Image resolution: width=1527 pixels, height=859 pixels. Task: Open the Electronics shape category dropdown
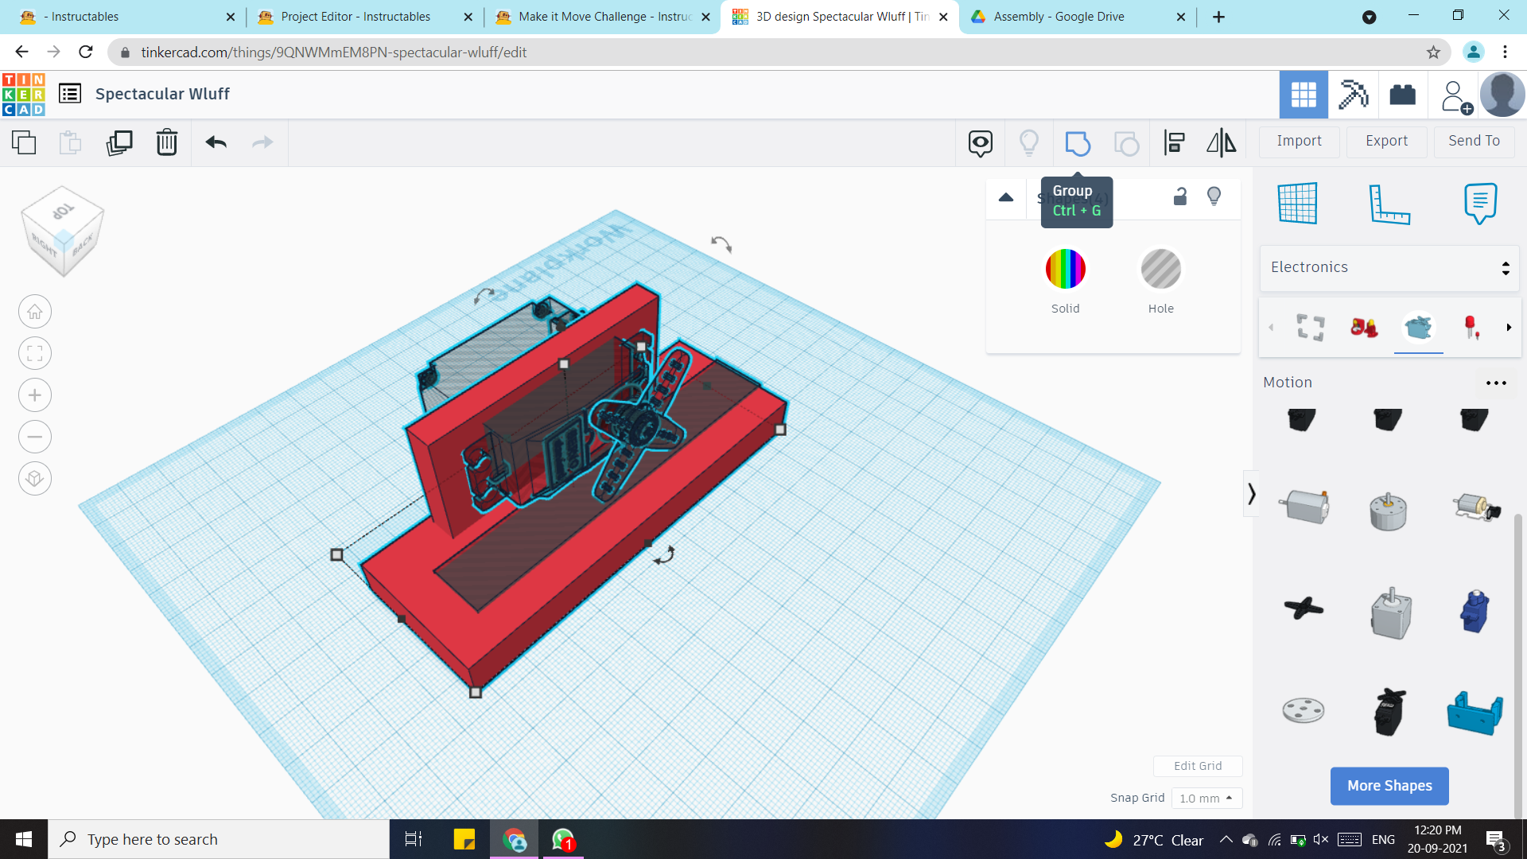[x=1389, y=267]
